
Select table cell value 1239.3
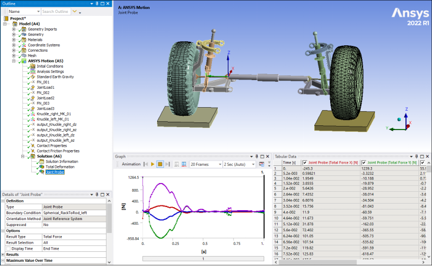[390, 168]
